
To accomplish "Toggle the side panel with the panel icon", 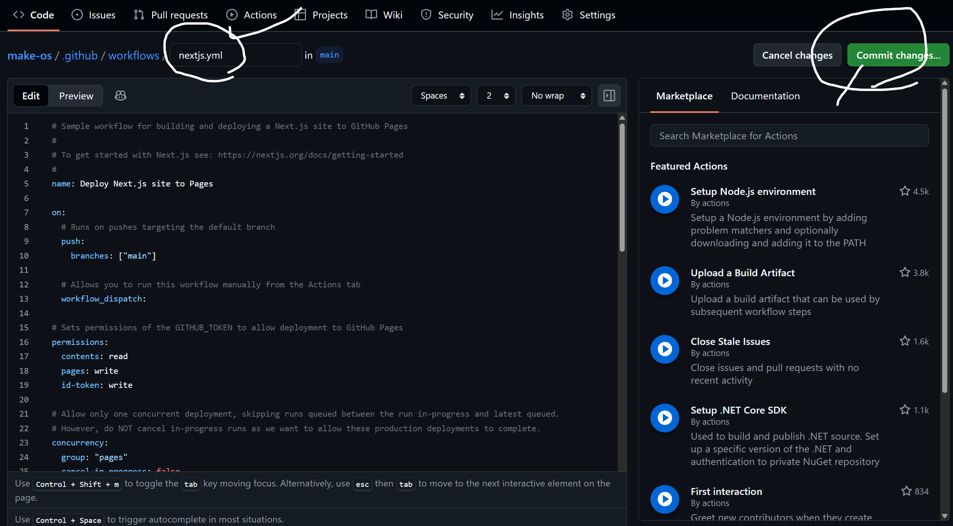I will [x=609, y=96].
